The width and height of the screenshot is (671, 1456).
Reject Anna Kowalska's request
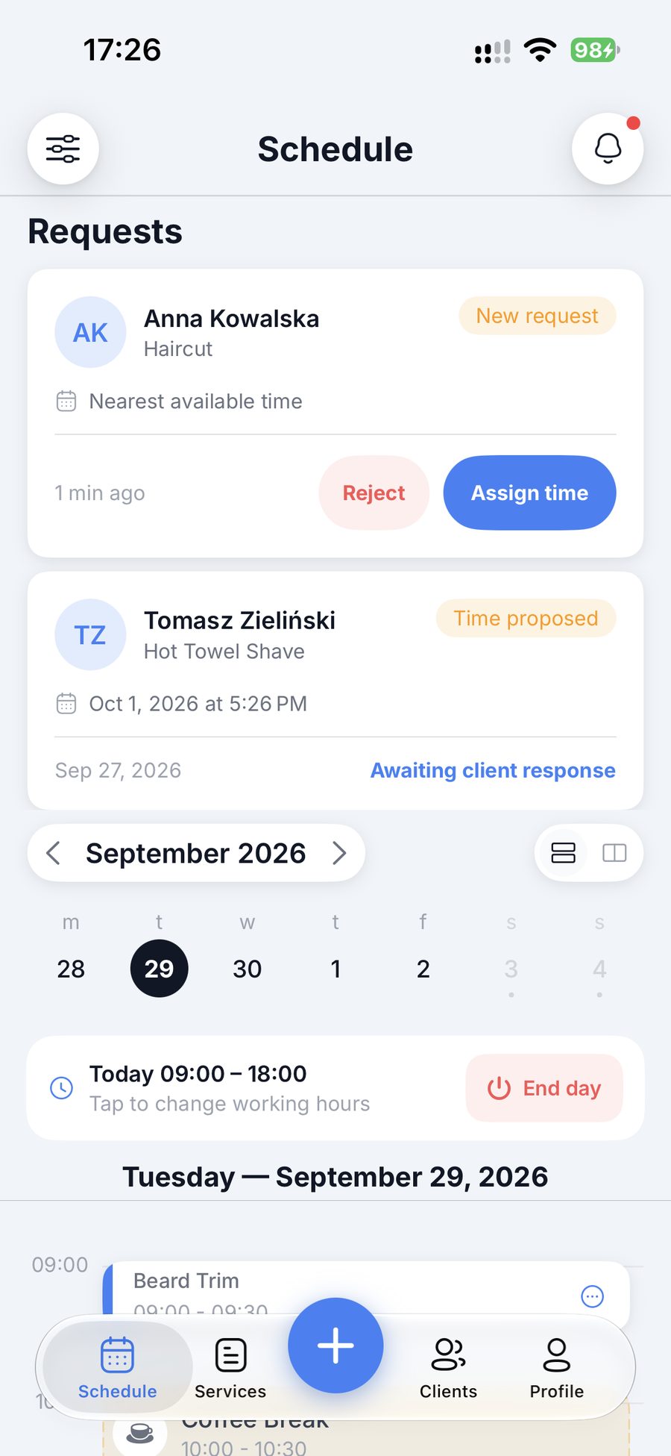click(374, 493)
